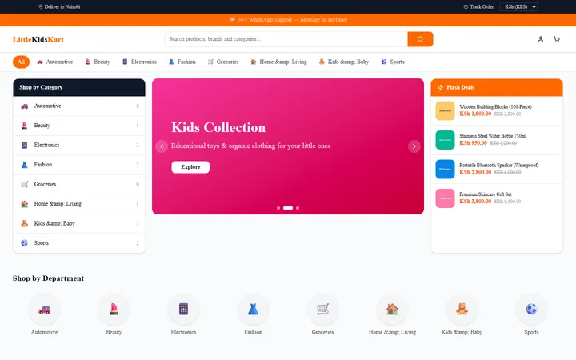Go to the next banner slide arrow
Image resolution: width=576 pixels, height=360 pixels.
[x=414, y=146]
